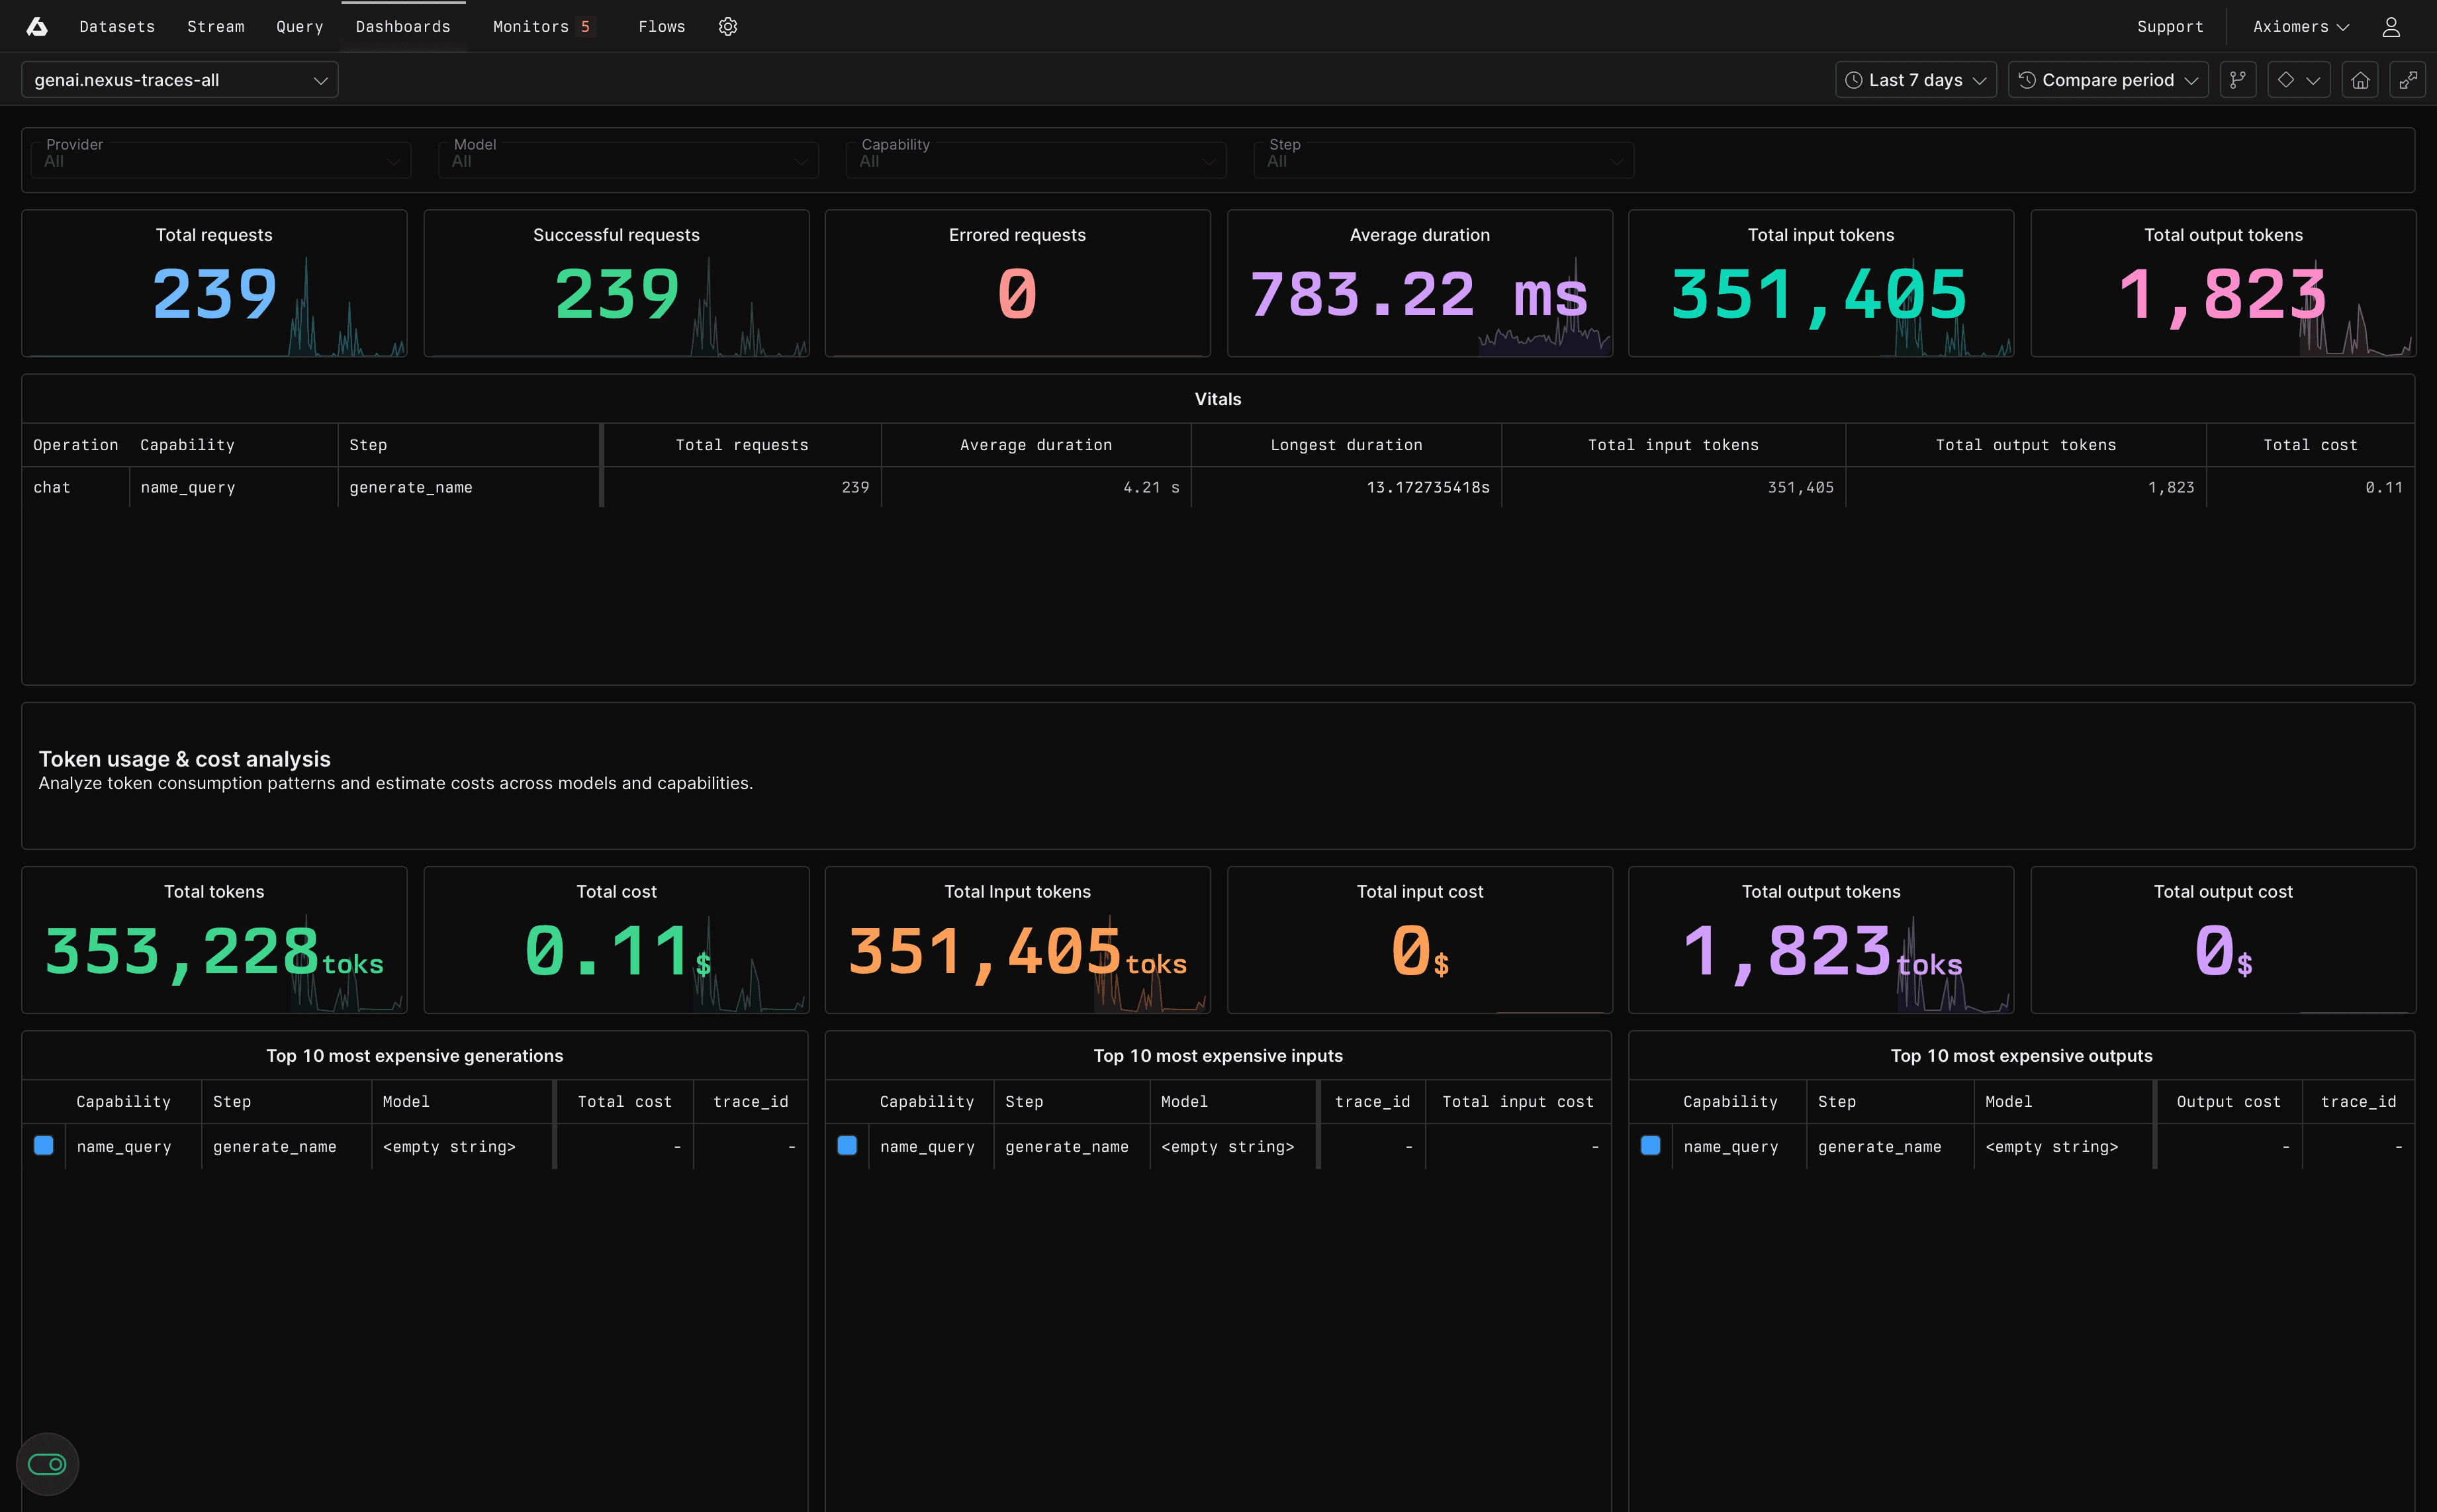Enter fullscreen with the expand arrows icon
The image size is (2437, 1512).
tap(2408, 80)
